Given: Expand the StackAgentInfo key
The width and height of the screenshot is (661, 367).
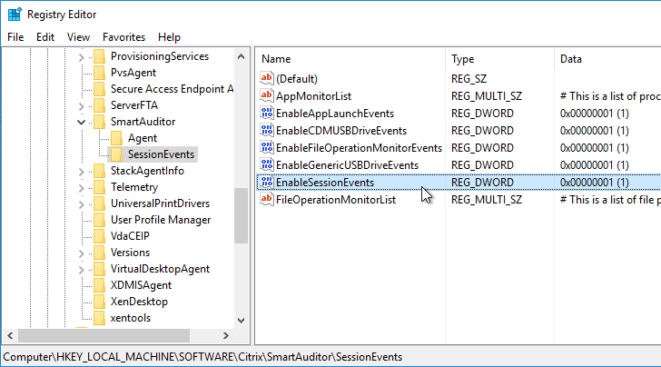Looking at the screenshot, I should pyautogui.click(x=82, y=172).
